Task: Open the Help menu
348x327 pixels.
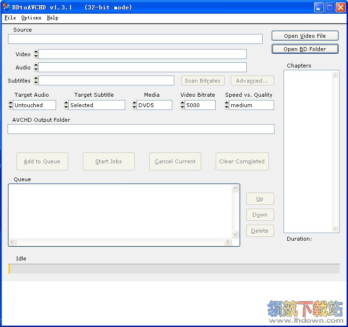Action: 52,18
